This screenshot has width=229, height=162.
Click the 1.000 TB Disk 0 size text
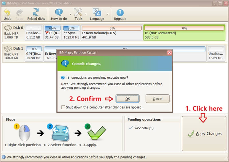point(11,37)
